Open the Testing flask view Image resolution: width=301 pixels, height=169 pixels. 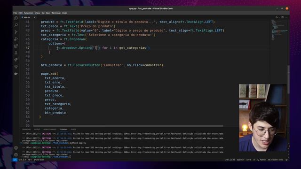click(16, 53)
